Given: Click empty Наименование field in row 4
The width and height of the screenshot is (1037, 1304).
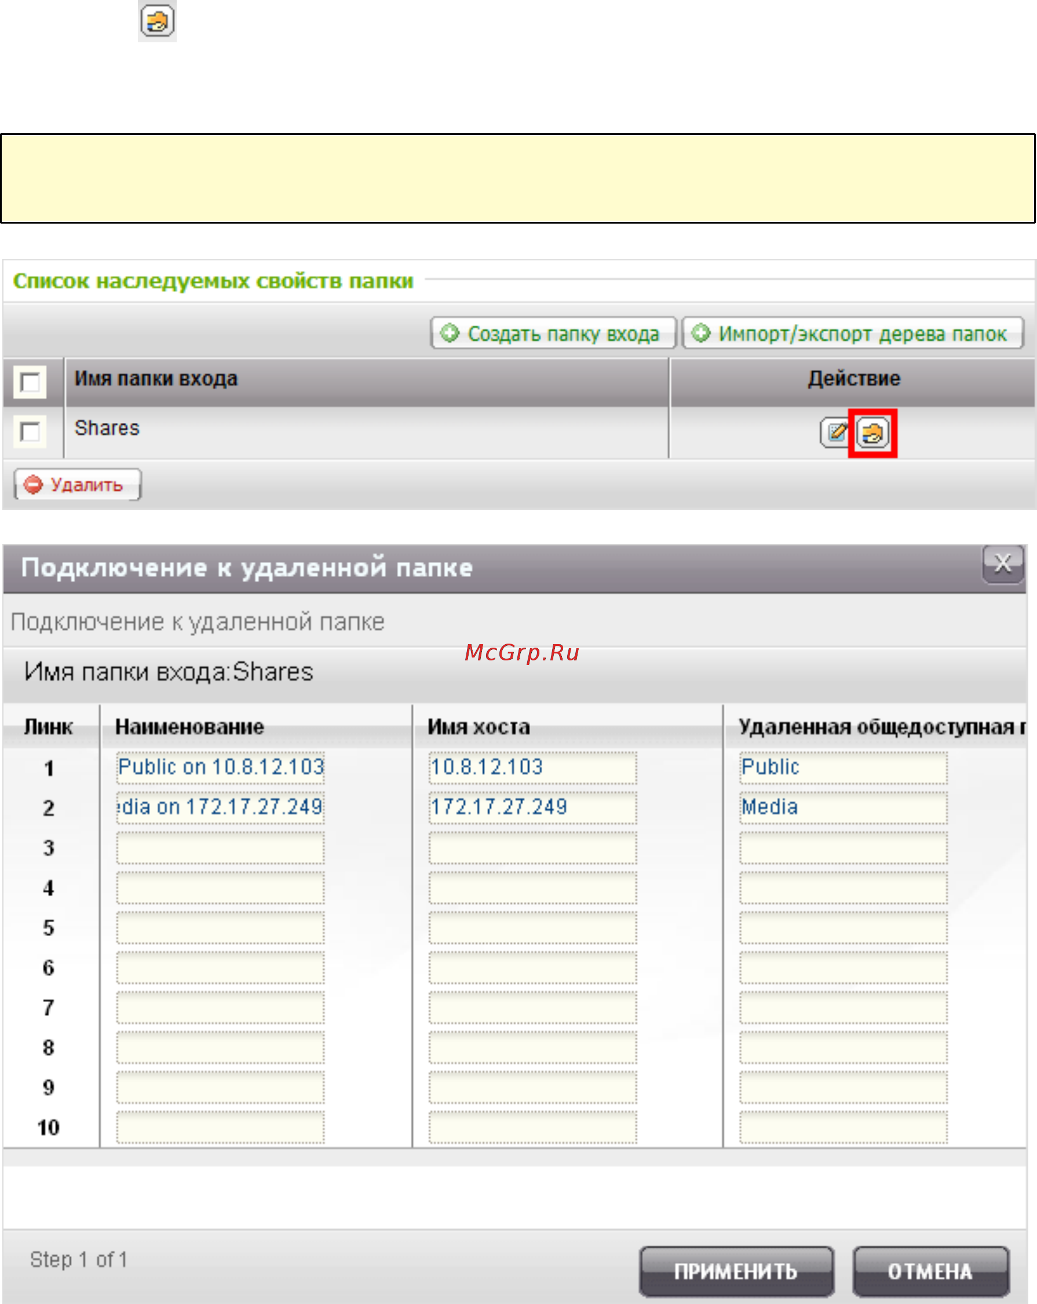Looking at the screenshot, I should point(220,887).
